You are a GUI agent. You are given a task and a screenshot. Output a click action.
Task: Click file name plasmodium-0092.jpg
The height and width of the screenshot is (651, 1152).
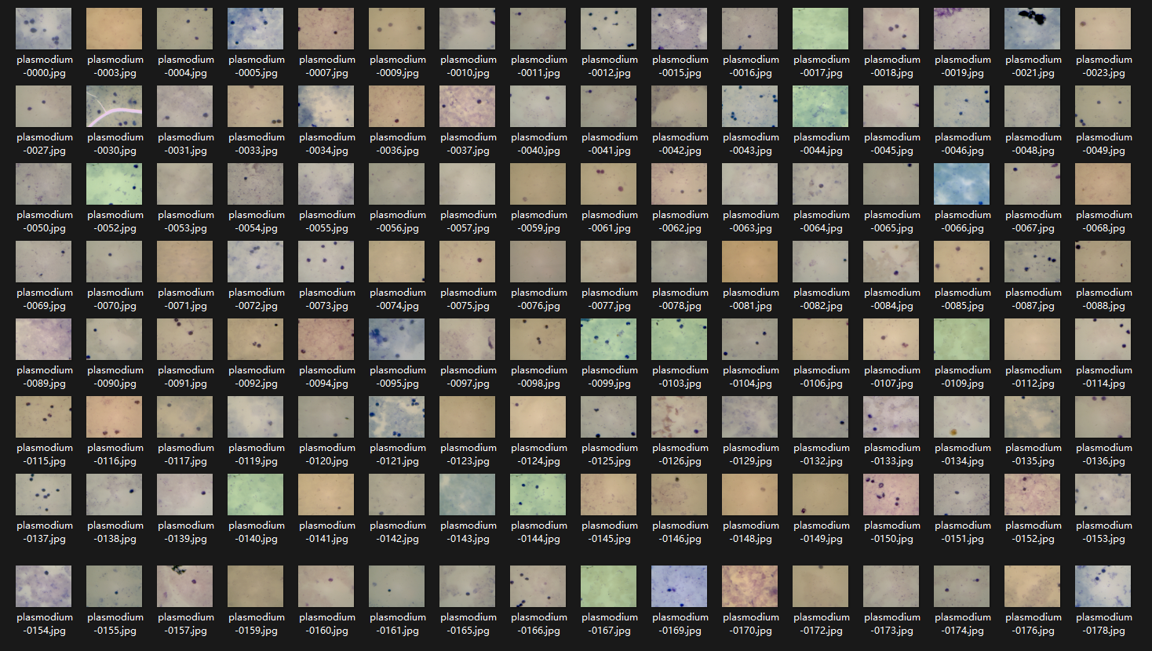click(x=257, y=376)
